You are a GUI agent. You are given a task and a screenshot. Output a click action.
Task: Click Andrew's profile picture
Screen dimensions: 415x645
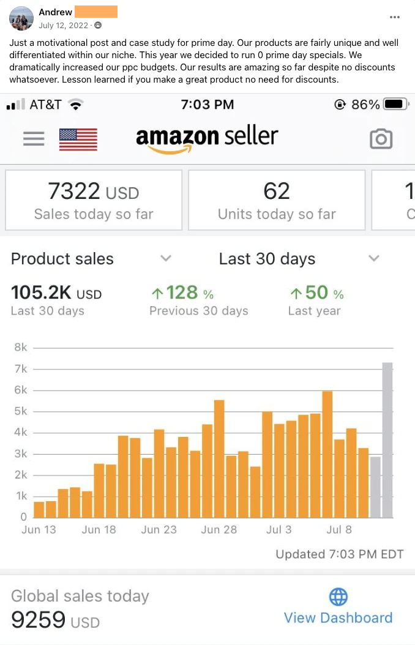coord(21,18)
